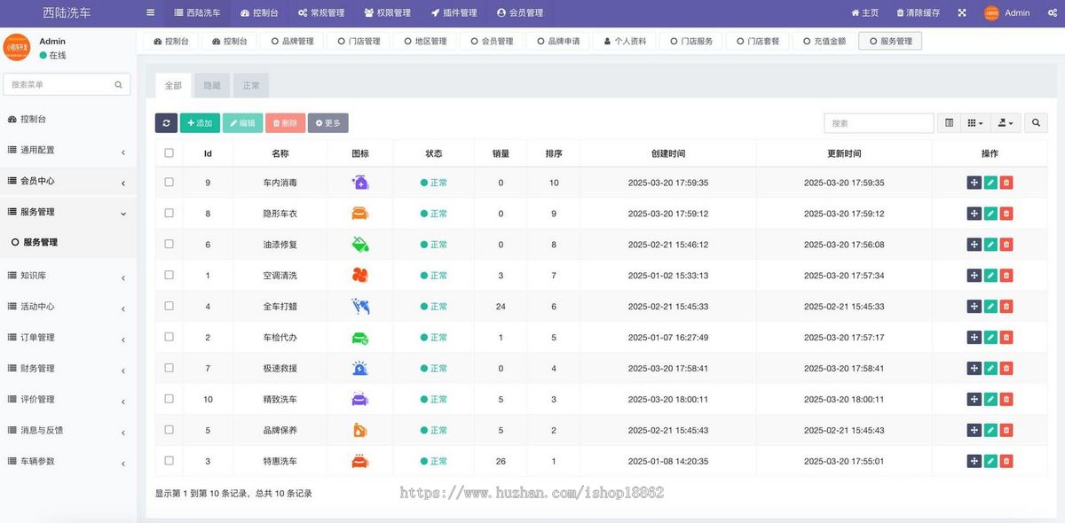
Task: Click the drag-sort handle for 油漆修复 row
Action: (974, 245)
